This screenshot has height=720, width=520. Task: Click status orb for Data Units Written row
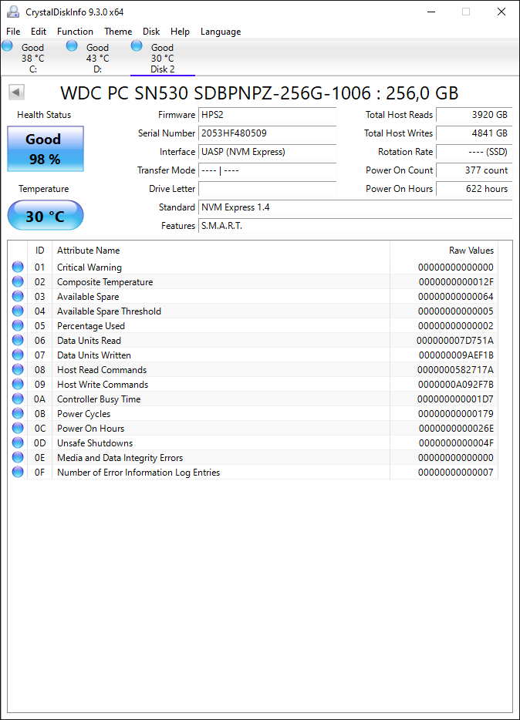coord(18,355)
